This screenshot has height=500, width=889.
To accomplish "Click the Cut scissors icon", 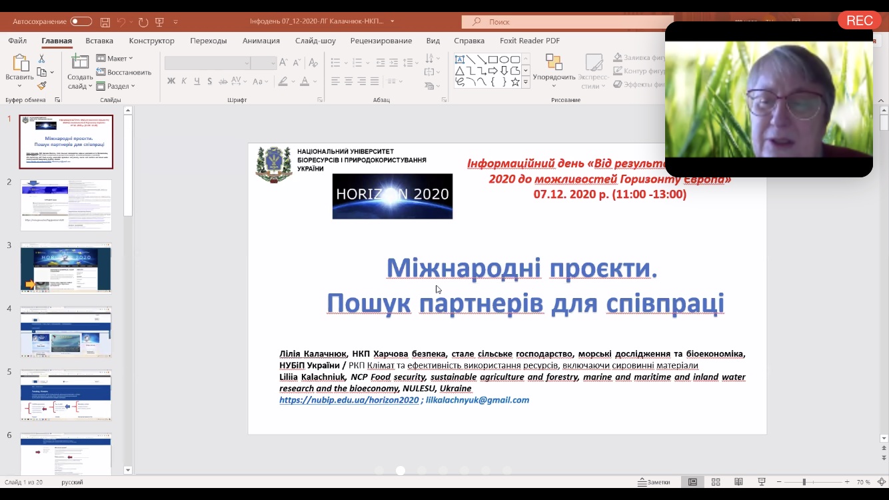I will 42,59.
